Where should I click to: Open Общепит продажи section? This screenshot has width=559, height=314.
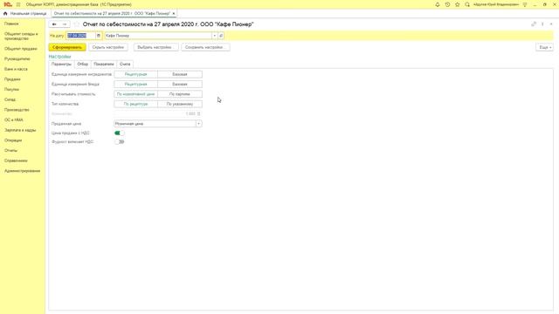point(21,49)
